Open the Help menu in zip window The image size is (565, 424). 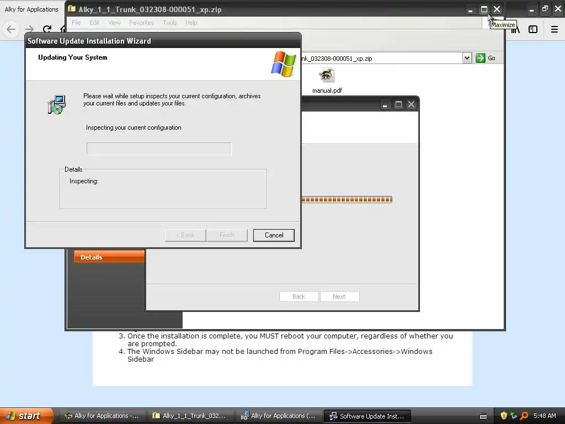tap(191, 23)
